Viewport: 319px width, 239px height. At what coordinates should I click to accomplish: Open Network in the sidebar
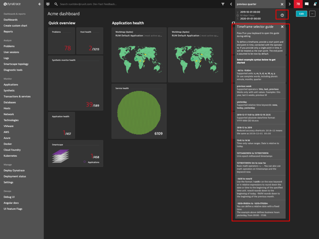pos(9,114)
